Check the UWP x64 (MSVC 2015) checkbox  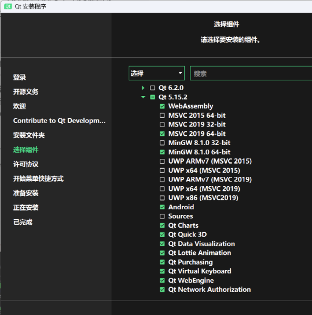pyautogui.click(x=162, y=171)
